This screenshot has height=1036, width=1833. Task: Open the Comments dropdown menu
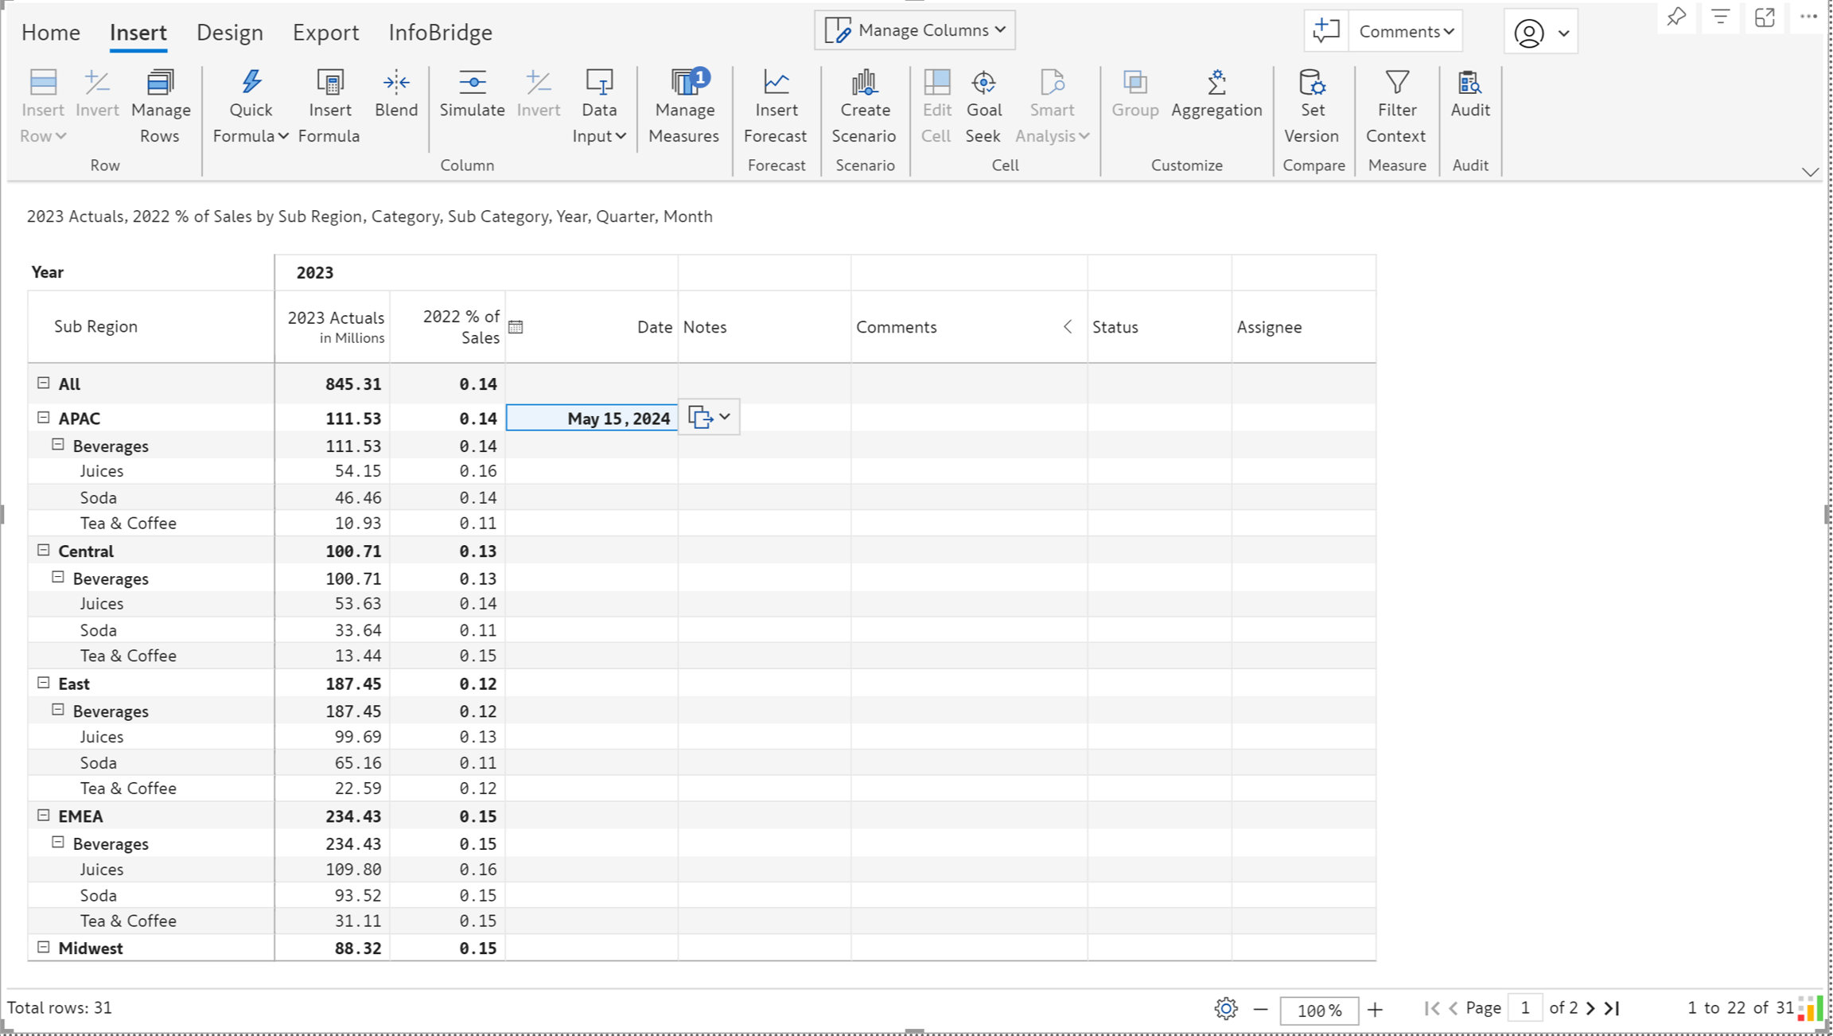point(1406,32)
